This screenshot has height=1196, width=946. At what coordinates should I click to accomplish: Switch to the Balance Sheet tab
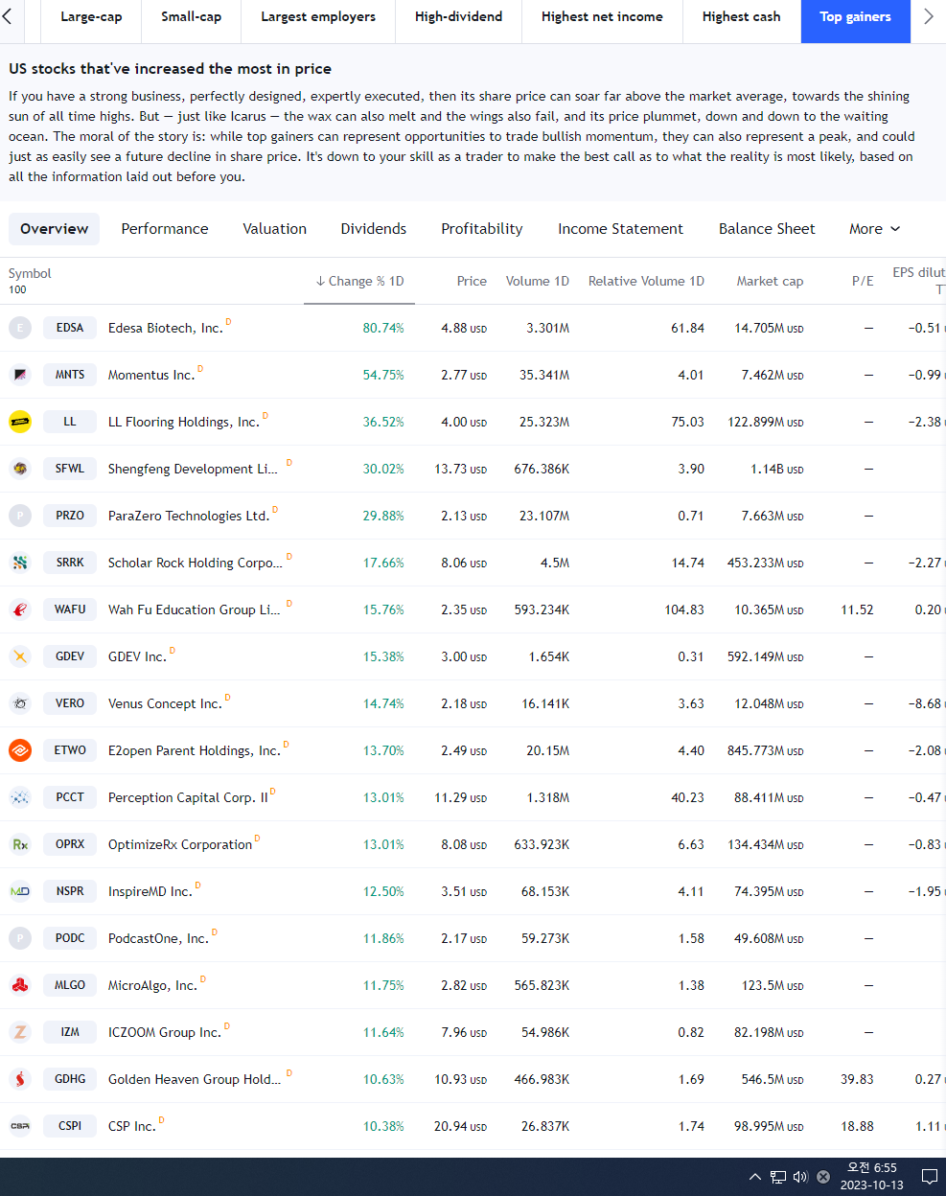pos(767,229)
